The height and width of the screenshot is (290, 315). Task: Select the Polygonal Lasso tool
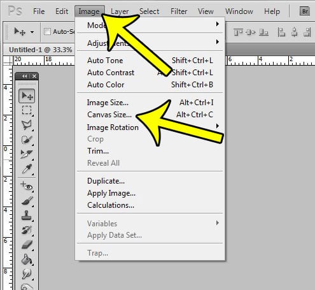[x=27, y=125]
